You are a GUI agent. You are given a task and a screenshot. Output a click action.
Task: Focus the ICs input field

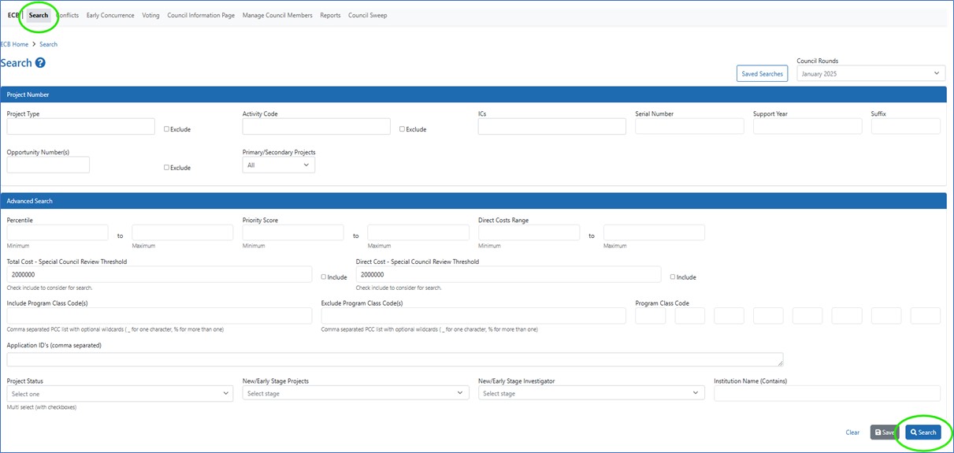tap(552, 126)
